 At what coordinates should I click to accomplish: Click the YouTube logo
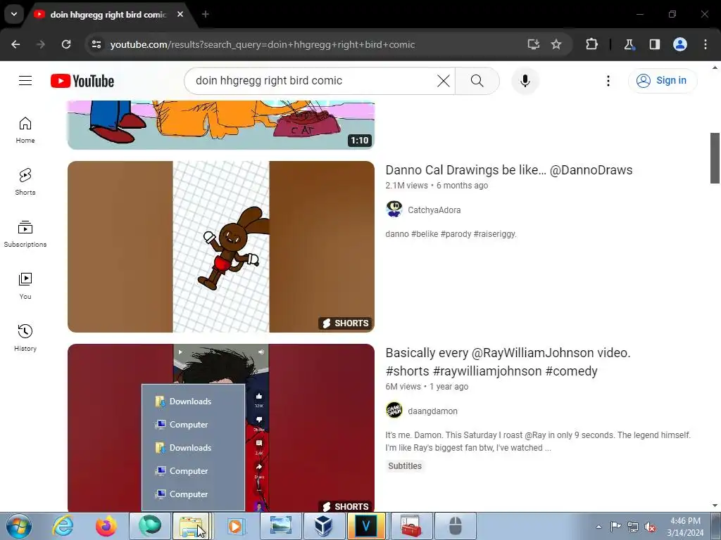point(82,81)
